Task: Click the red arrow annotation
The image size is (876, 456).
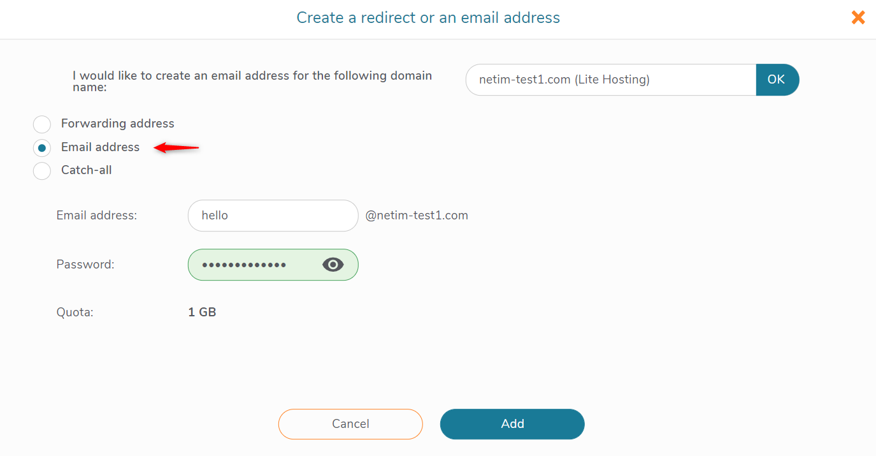Action: (x=177, y=148)
